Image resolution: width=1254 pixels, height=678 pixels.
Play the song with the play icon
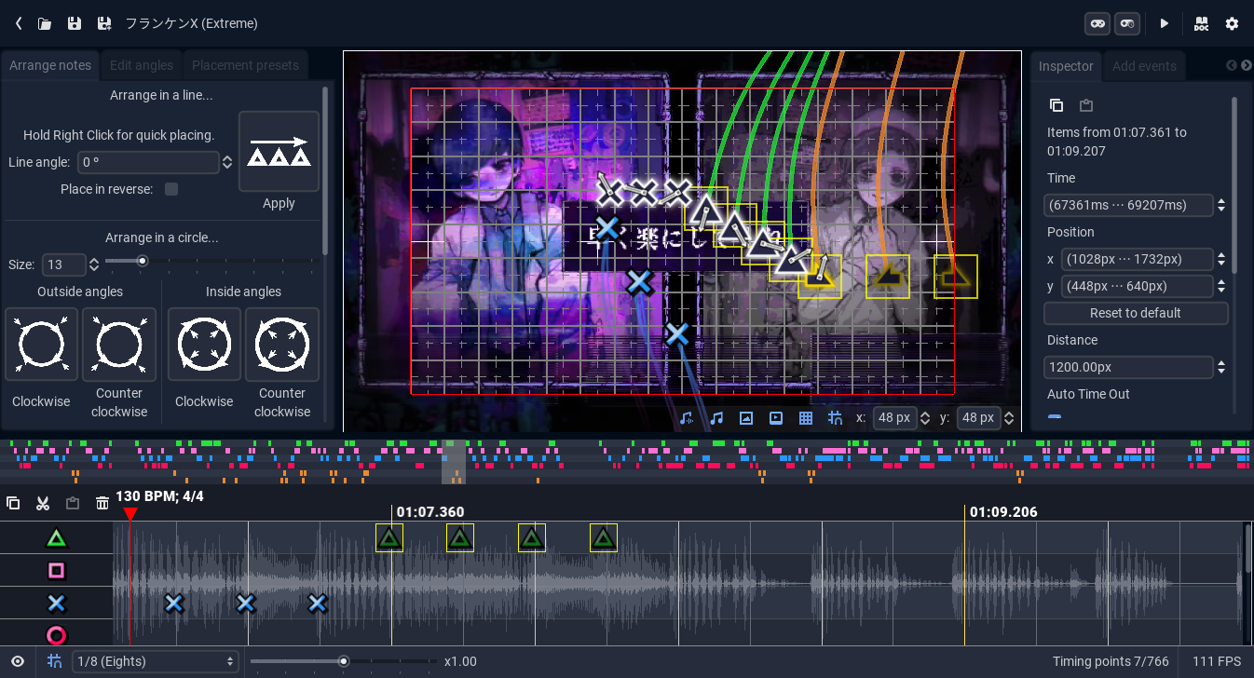coord(1165,23)
